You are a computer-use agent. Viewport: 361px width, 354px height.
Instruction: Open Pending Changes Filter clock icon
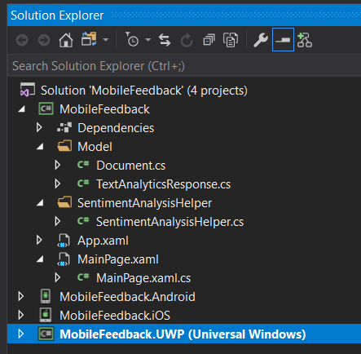click(132, 39)
